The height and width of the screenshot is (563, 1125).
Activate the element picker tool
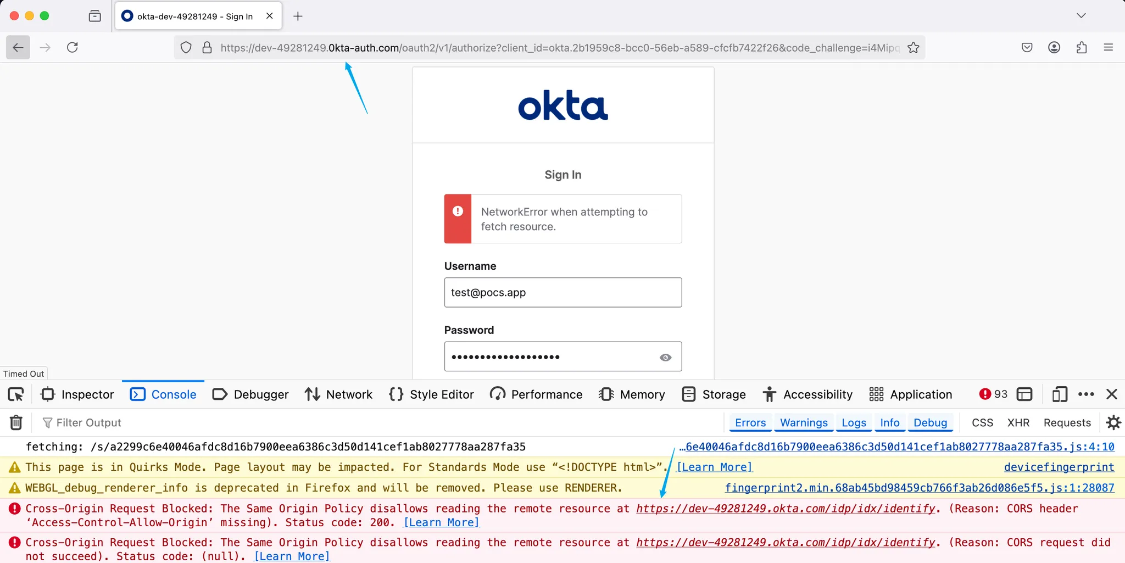click(16, 394)
